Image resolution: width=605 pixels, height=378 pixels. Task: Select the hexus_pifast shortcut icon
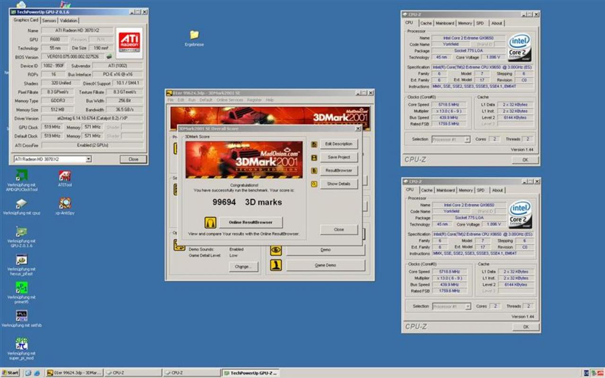[x=21, y=259]
